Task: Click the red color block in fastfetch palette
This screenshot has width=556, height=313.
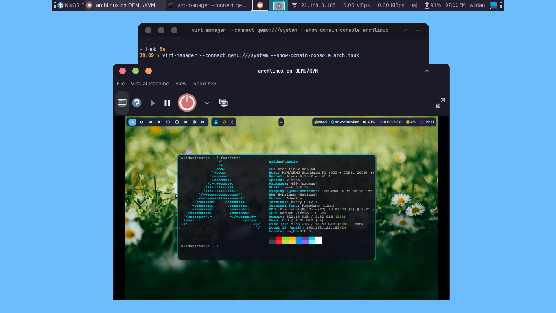Action: click(279, 240)
